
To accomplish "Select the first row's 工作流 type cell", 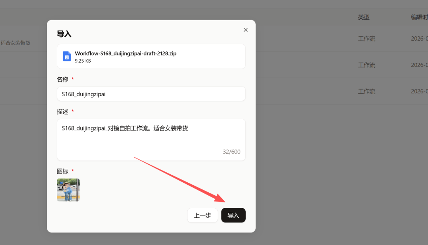I will pyautogui.click(x=367, y=39).
